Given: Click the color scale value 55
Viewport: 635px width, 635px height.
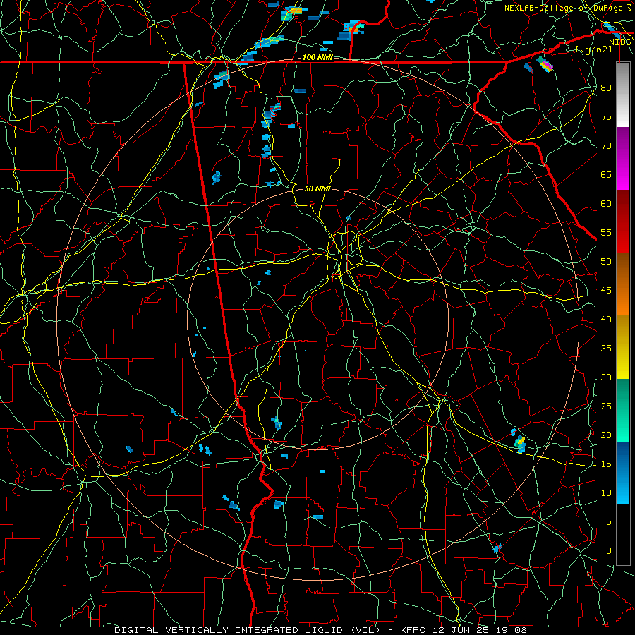Looking at the screenshot, I should coord(606,232).
